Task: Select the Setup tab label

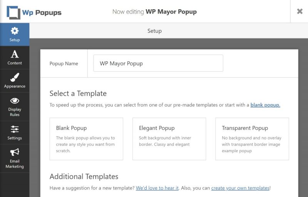Action: point(15,40)
